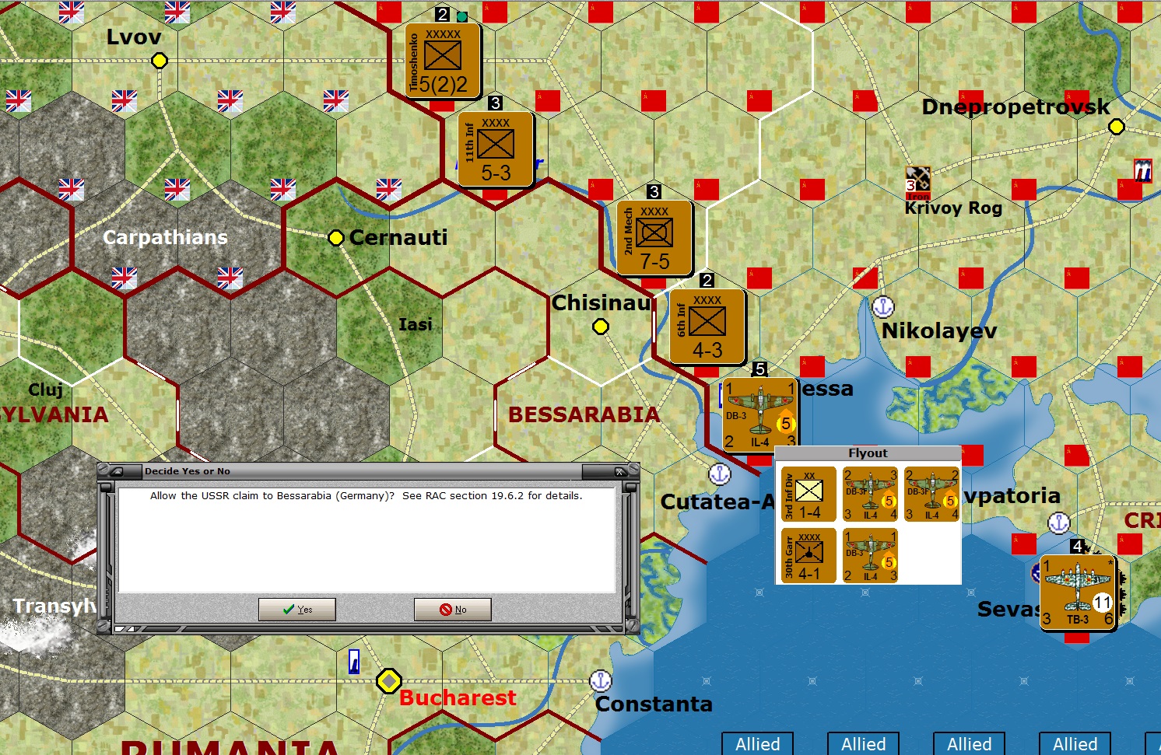Pick the DB-3 bomber beside 30th Garr
Image resolution: width=1161 pixels, height=755 pixels.
(871, 556)
